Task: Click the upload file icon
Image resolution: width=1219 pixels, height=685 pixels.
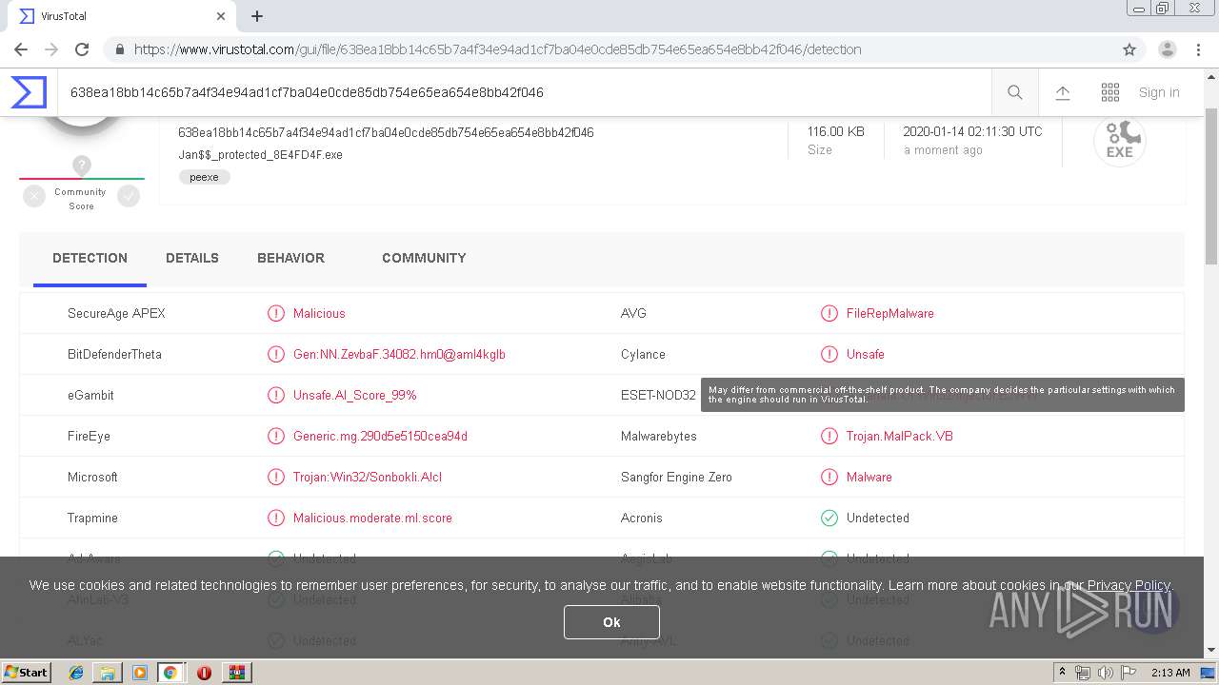Action: point(1063,92)
